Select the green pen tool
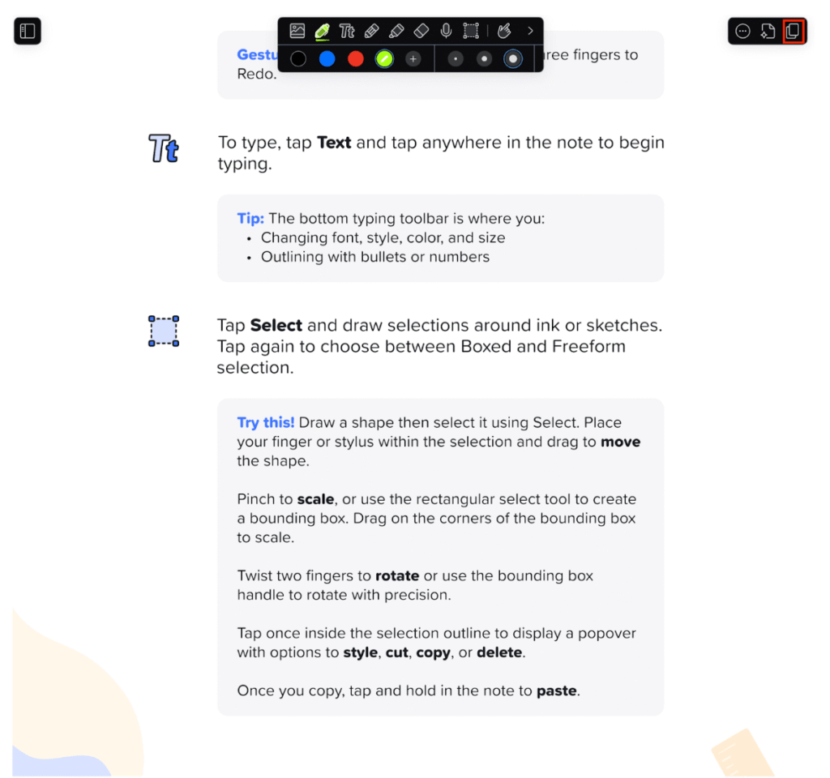The width and height of the screenshot is (830, 778). [322, 31]
